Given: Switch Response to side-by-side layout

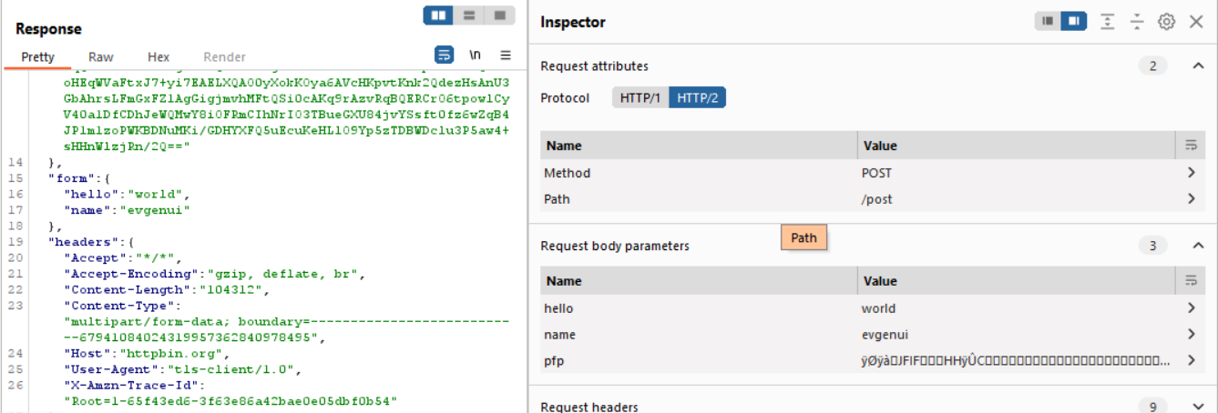Looking at the screenshot, I should pyautogui.click(x=439, y=15).
